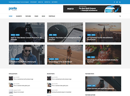This screenshot has width=130, height=96.
Task: Open My Account link in top bar
Action: pos(34,2)
